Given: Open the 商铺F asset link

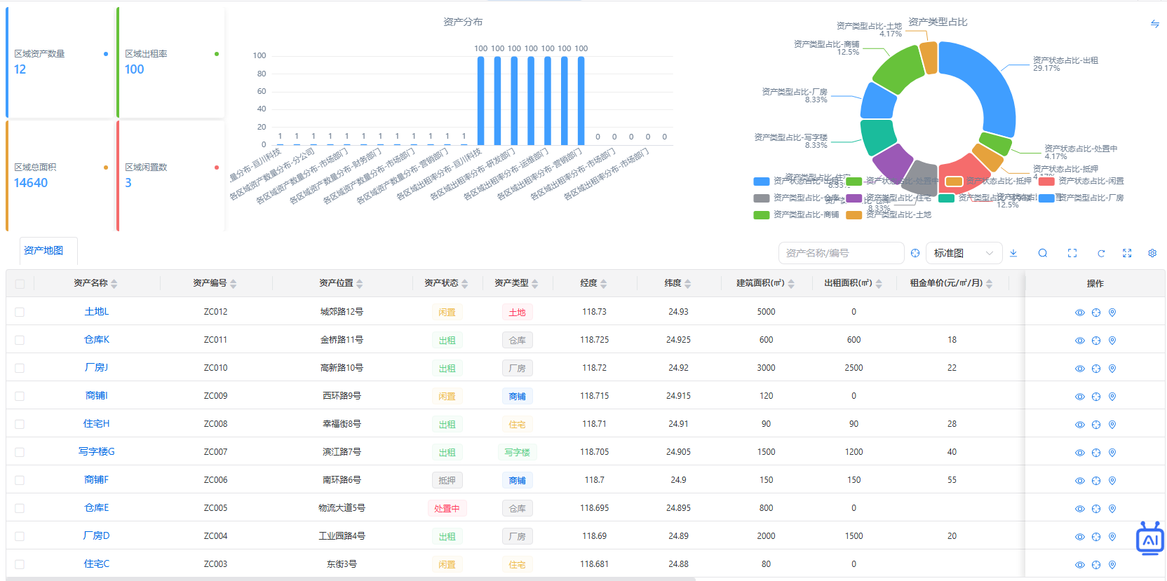Looking at the screenshot, I should coord(97,479).
